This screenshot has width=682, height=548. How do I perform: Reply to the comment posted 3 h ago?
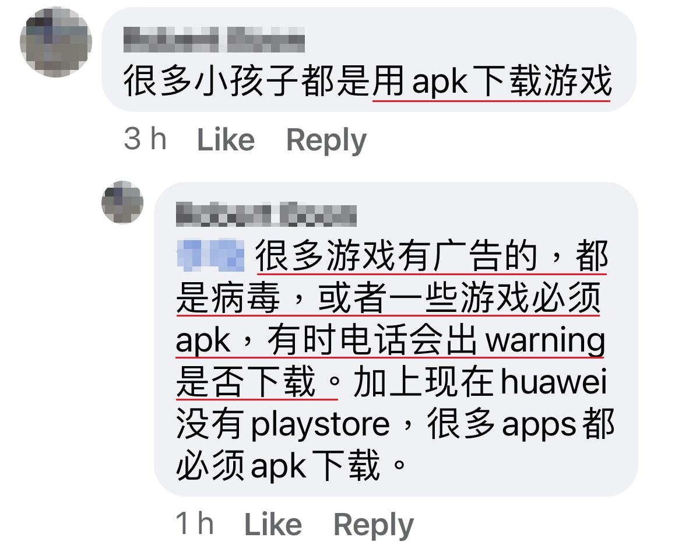click(326, 140)
